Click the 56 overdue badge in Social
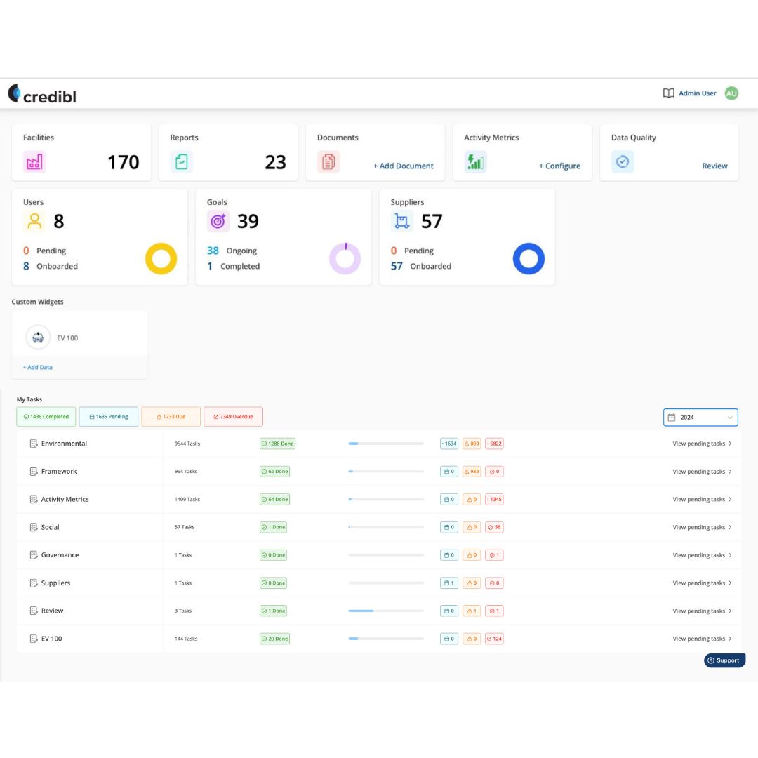758x758 pixels. 494,527
